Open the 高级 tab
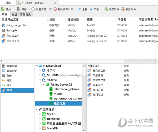This screenshot has width=158, height=132. click(x=14, y=15)
